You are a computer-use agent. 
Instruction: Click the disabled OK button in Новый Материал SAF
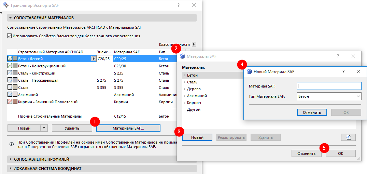pyautogui.click(x=346, y=112)
